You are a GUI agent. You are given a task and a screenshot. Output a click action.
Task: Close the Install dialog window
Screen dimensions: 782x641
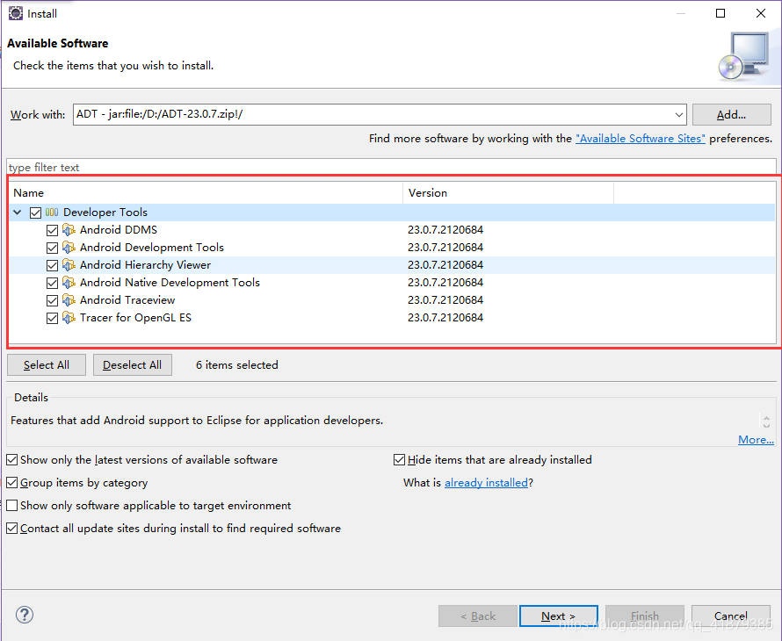click(761, 13)
